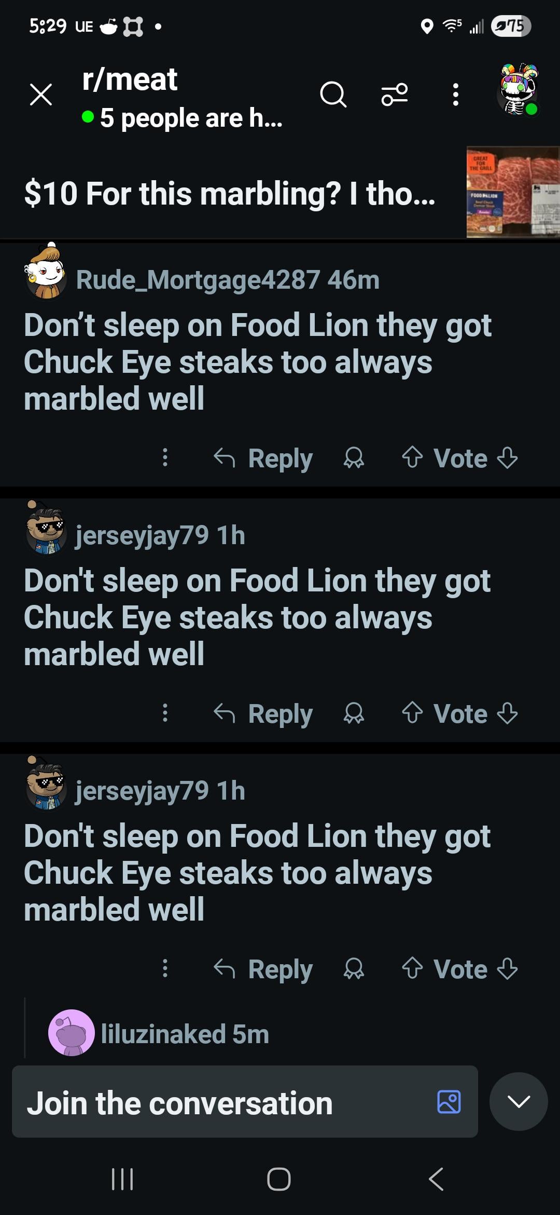This screenshot has width=560, height=1215.
Task: Give award to the second jerseyjay79 comment
Action: pyautogui.click(x=354, y=968)
